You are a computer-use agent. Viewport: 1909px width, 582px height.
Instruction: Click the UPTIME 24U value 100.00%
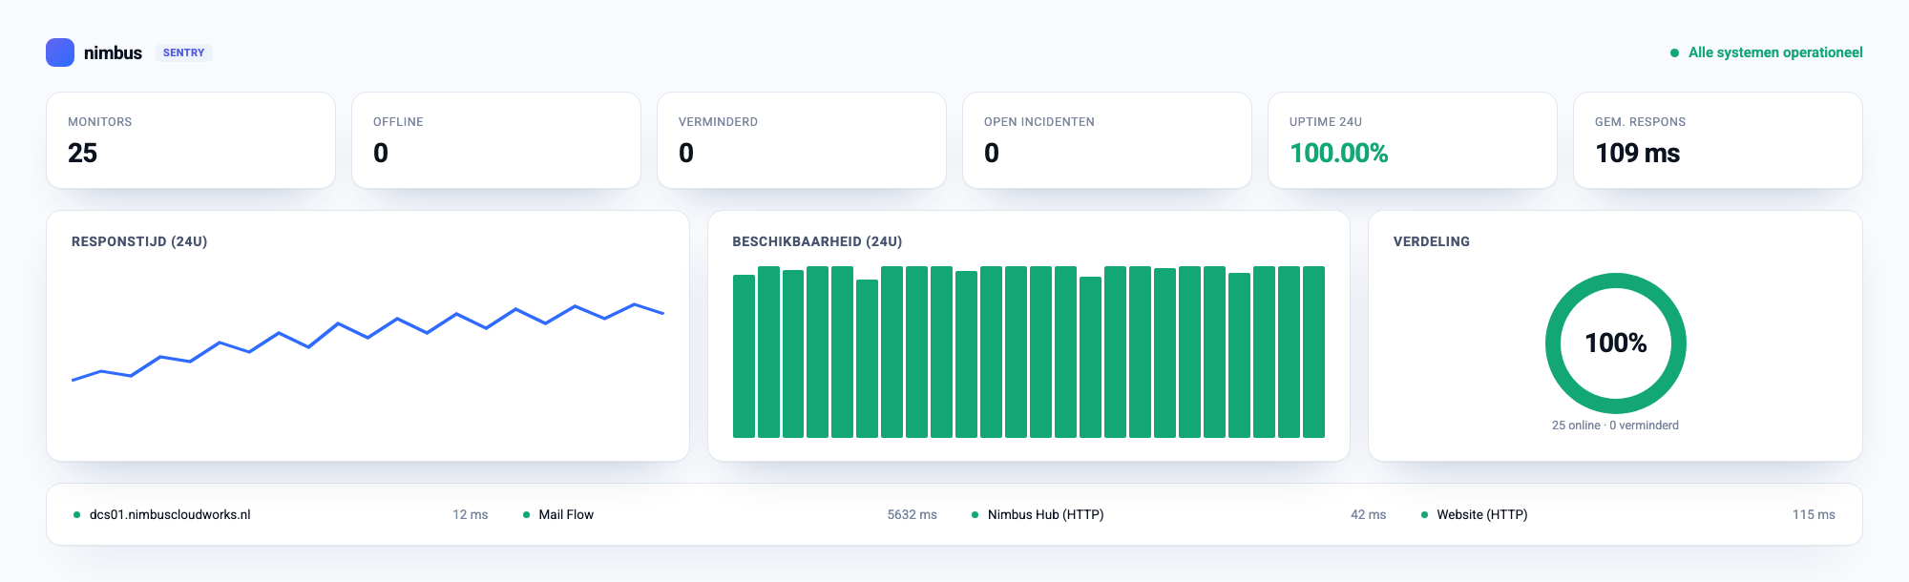[x=1338, y=153]
